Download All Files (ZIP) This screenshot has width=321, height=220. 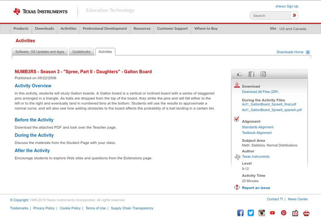[260, 92]
